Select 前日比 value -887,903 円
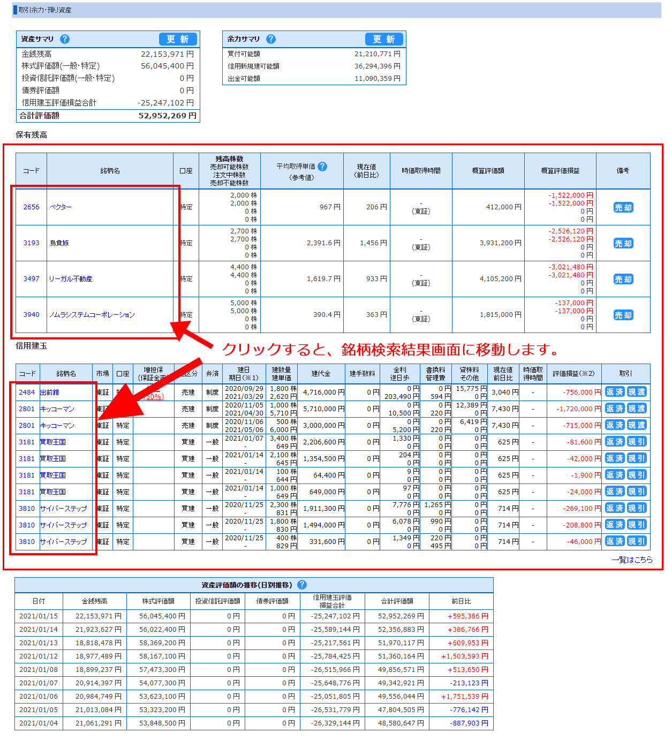This screenshot has height=748, width=672. point(469,723)
